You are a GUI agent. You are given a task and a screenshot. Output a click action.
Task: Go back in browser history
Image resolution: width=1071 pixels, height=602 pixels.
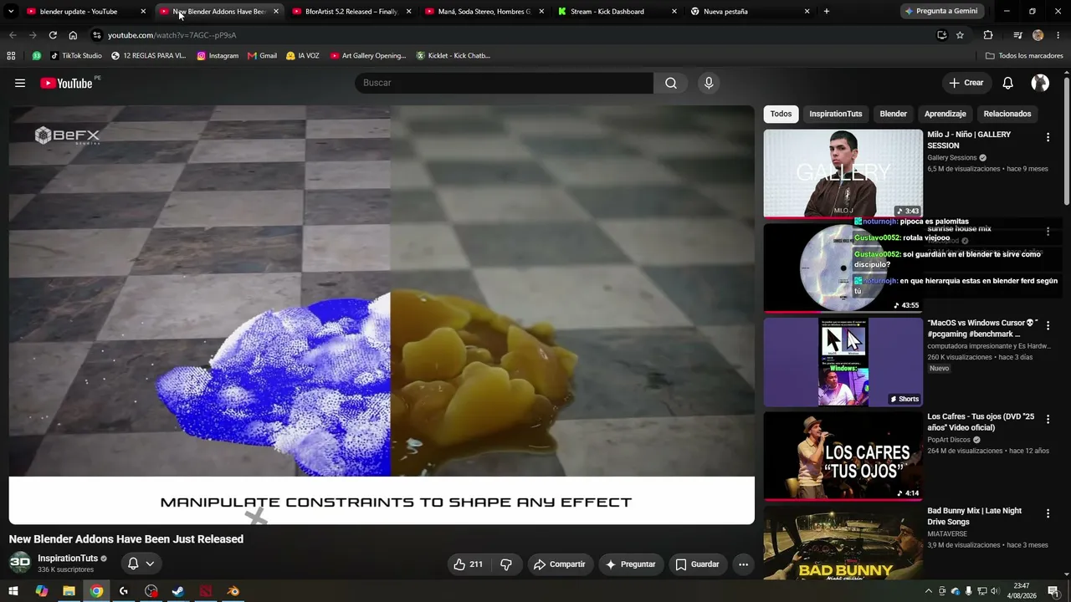(x=13, y=35)
